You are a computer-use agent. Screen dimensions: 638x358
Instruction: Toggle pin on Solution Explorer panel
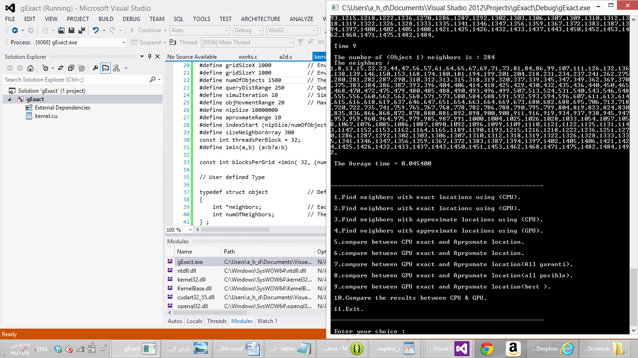[x=150, y=56]
